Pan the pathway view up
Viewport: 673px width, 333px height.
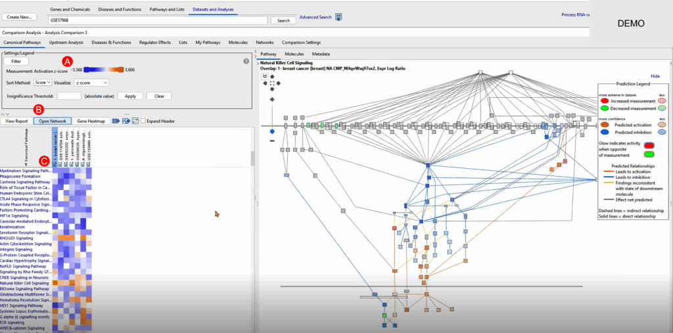[x=272, y=76]
